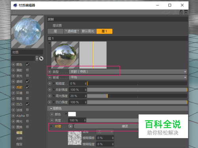
Task: Click the 凹凸强度 slider bar
Action: (x=137, y=102)
